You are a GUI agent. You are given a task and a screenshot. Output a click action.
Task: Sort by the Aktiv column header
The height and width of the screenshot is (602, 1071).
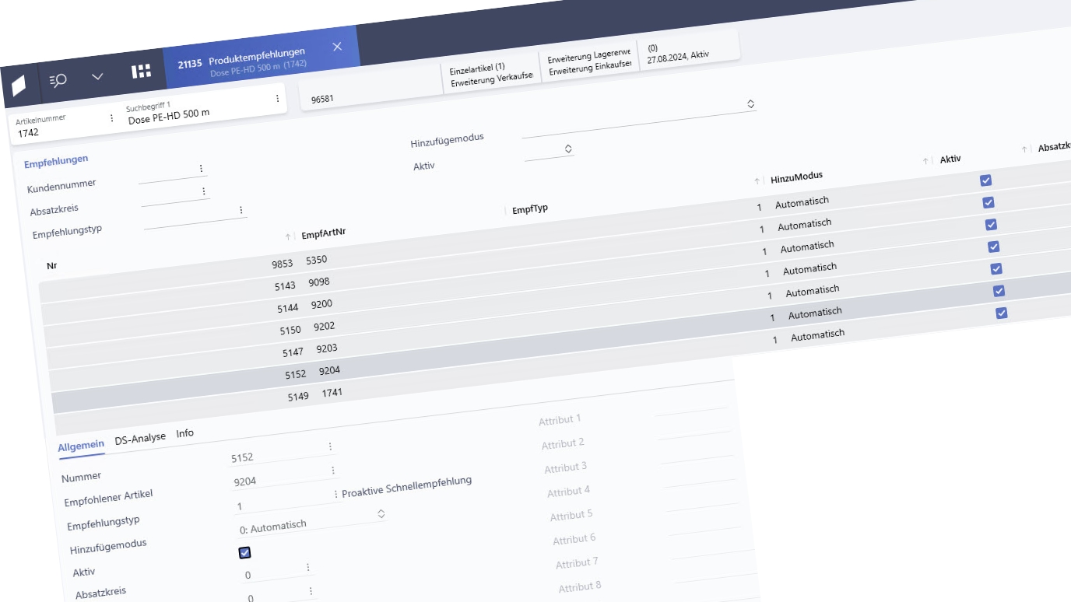coord(950,159)
